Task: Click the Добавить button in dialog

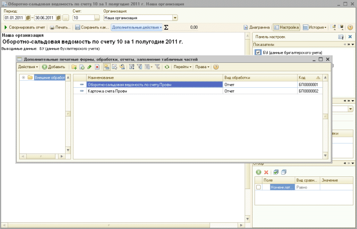Action: 54,67
